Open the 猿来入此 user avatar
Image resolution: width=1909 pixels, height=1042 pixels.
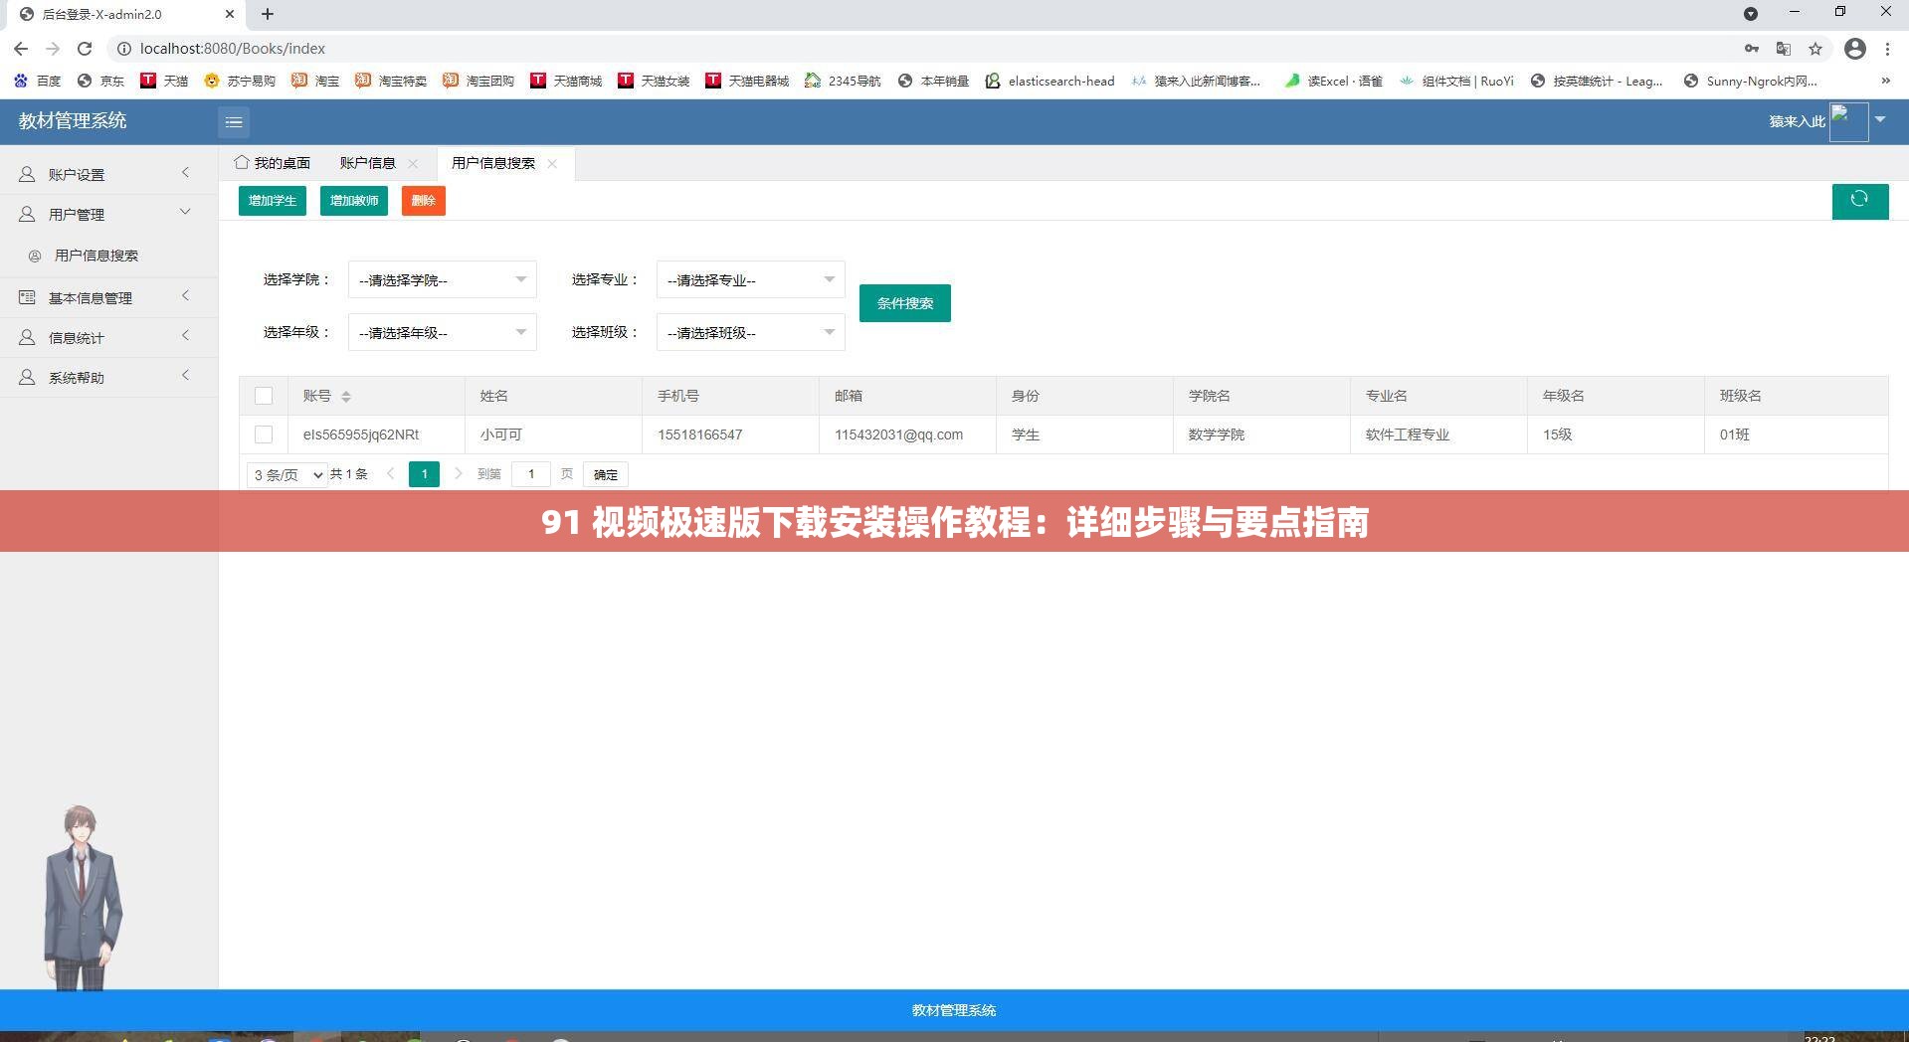pyautogui.click(x=1850, y=121)
